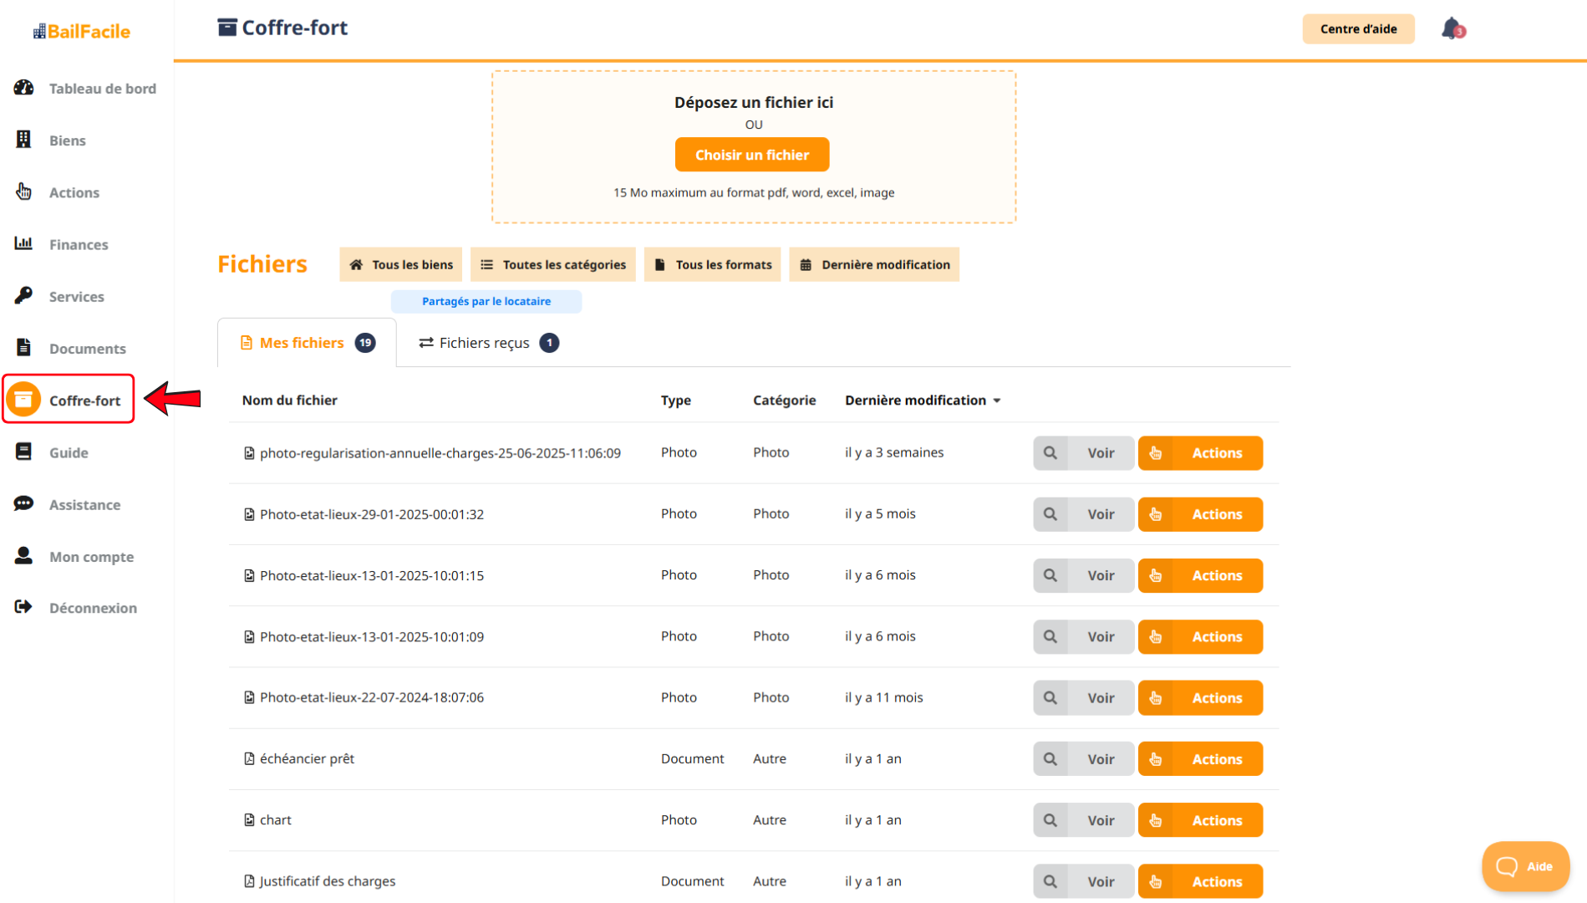Click the Documents file icon
Image resolution: width=1587 pixels, height=903 pixels.
click(x=23, y=347)
